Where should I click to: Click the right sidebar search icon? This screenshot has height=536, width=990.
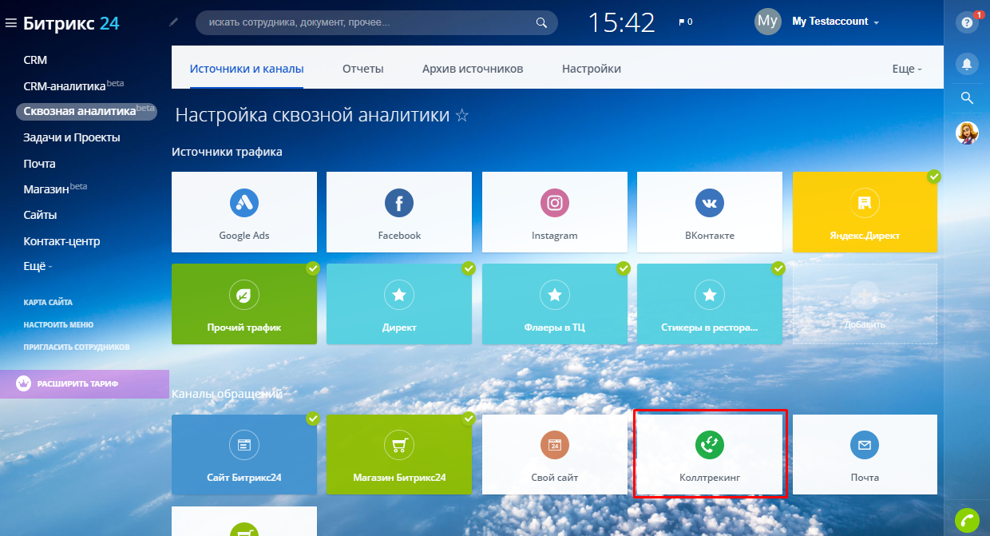pyautogui.click(x=967, y=98)
